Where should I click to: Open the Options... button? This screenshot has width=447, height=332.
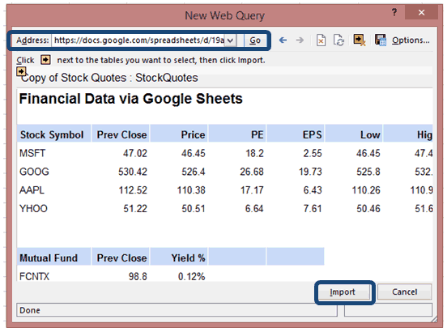(x=411, y=40)
